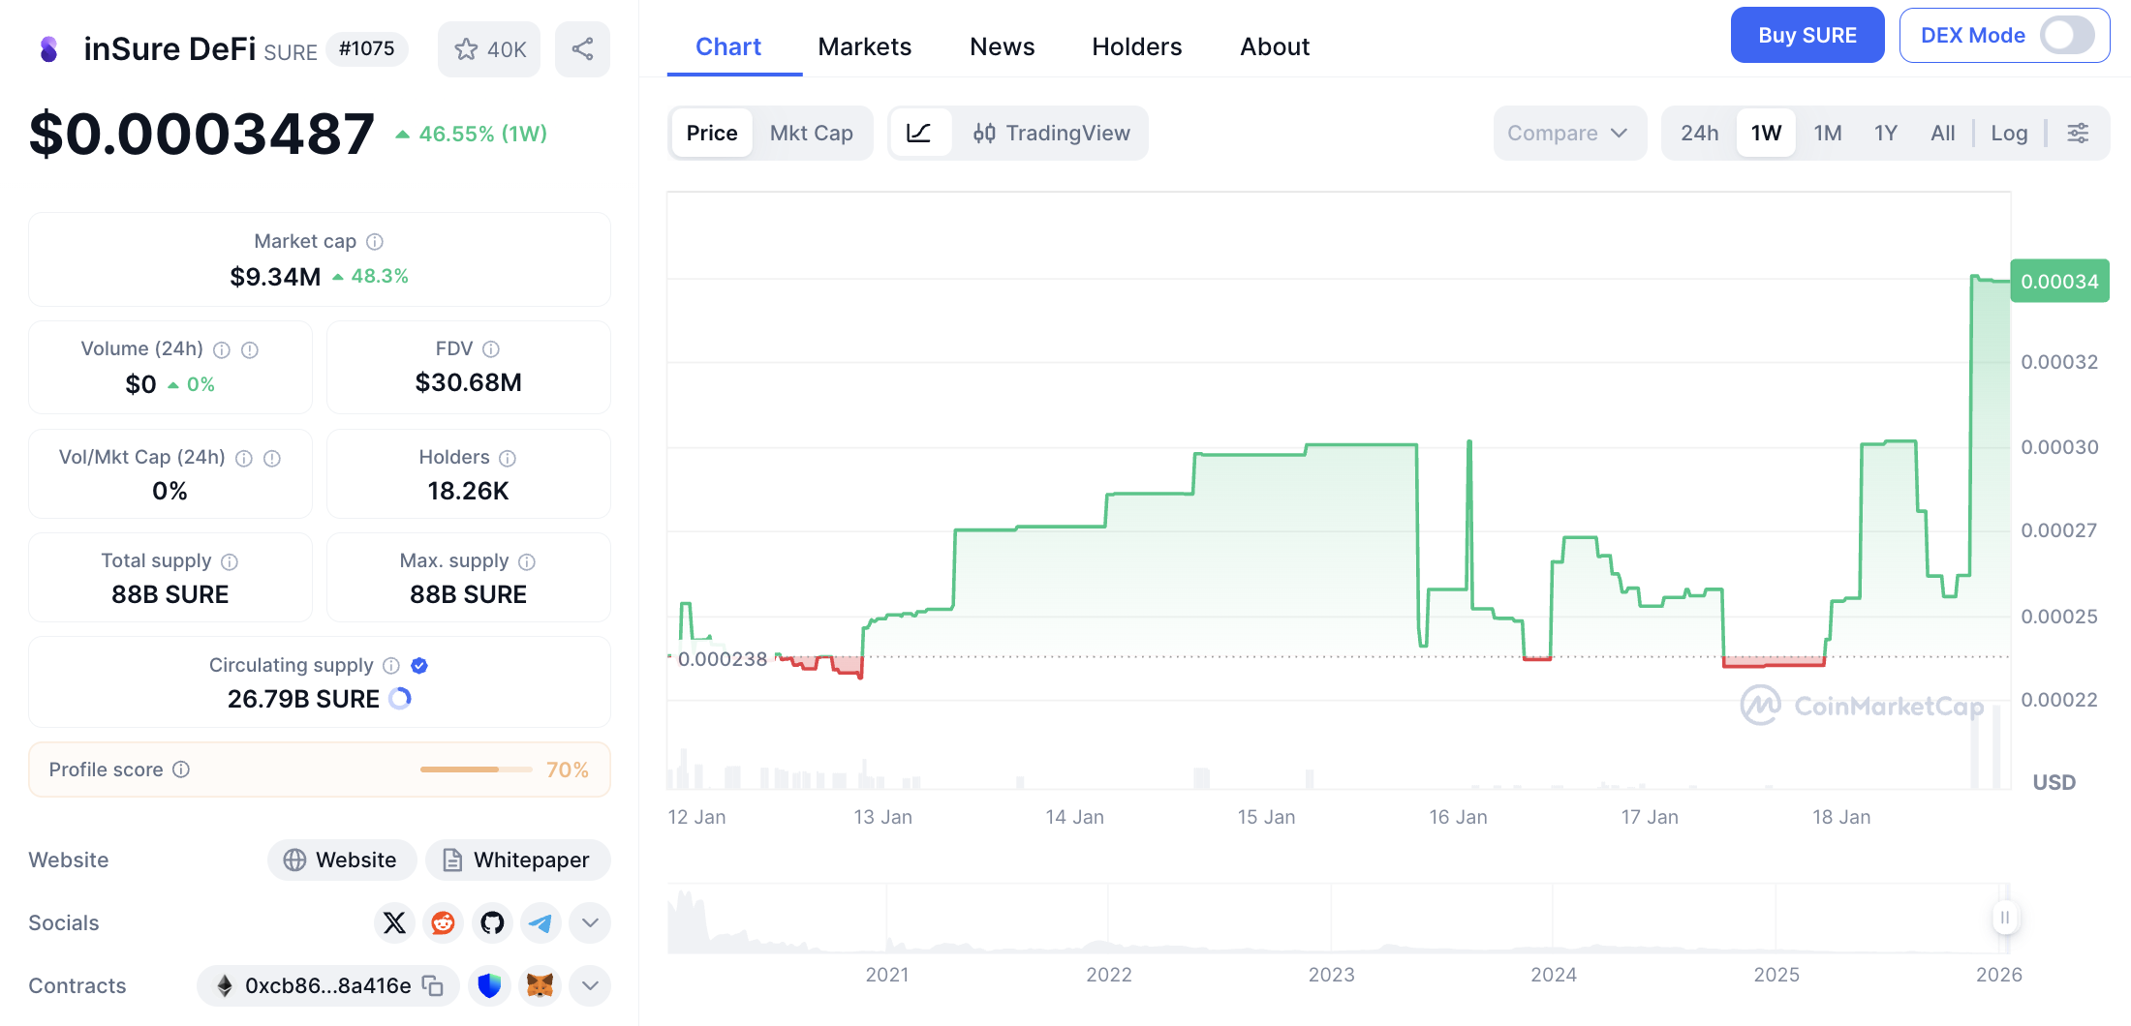Open the Reddit social link
The height and width of the screenshot is (1026, 2131).
coord(443,922)
